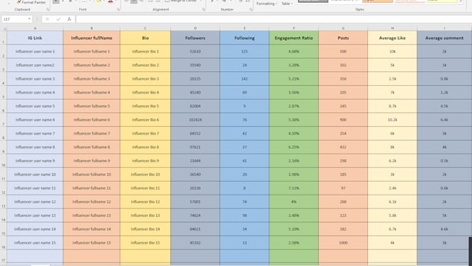Viewport: 472px width, 266px height.
Task: Select empty IG Link cell in row 17
Action: tap(35, 256)
